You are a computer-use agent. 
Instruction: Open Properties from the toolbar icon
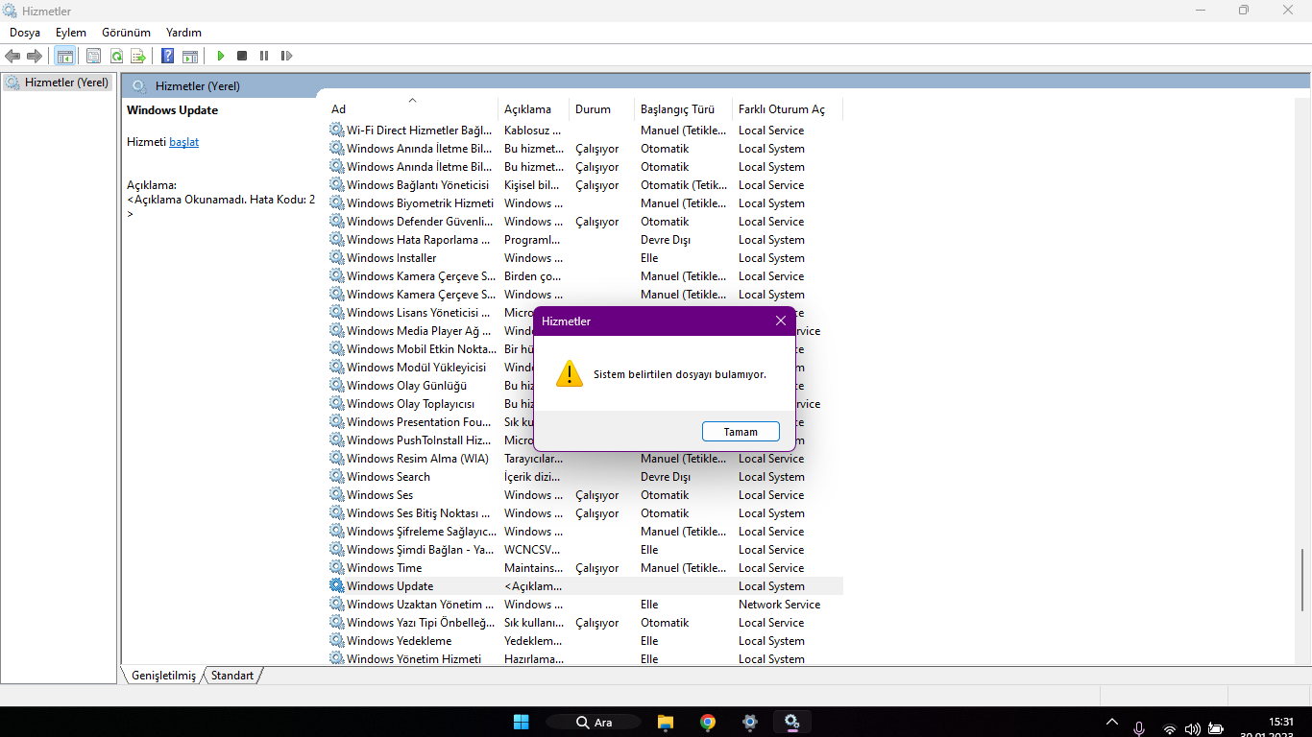point(93,56)
